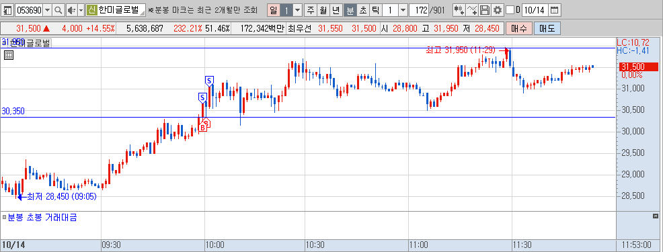Image resolution: width=663 pixels, height=252 pixels.
Task: Open the sound options dropdown arrow
Action: 81,9
